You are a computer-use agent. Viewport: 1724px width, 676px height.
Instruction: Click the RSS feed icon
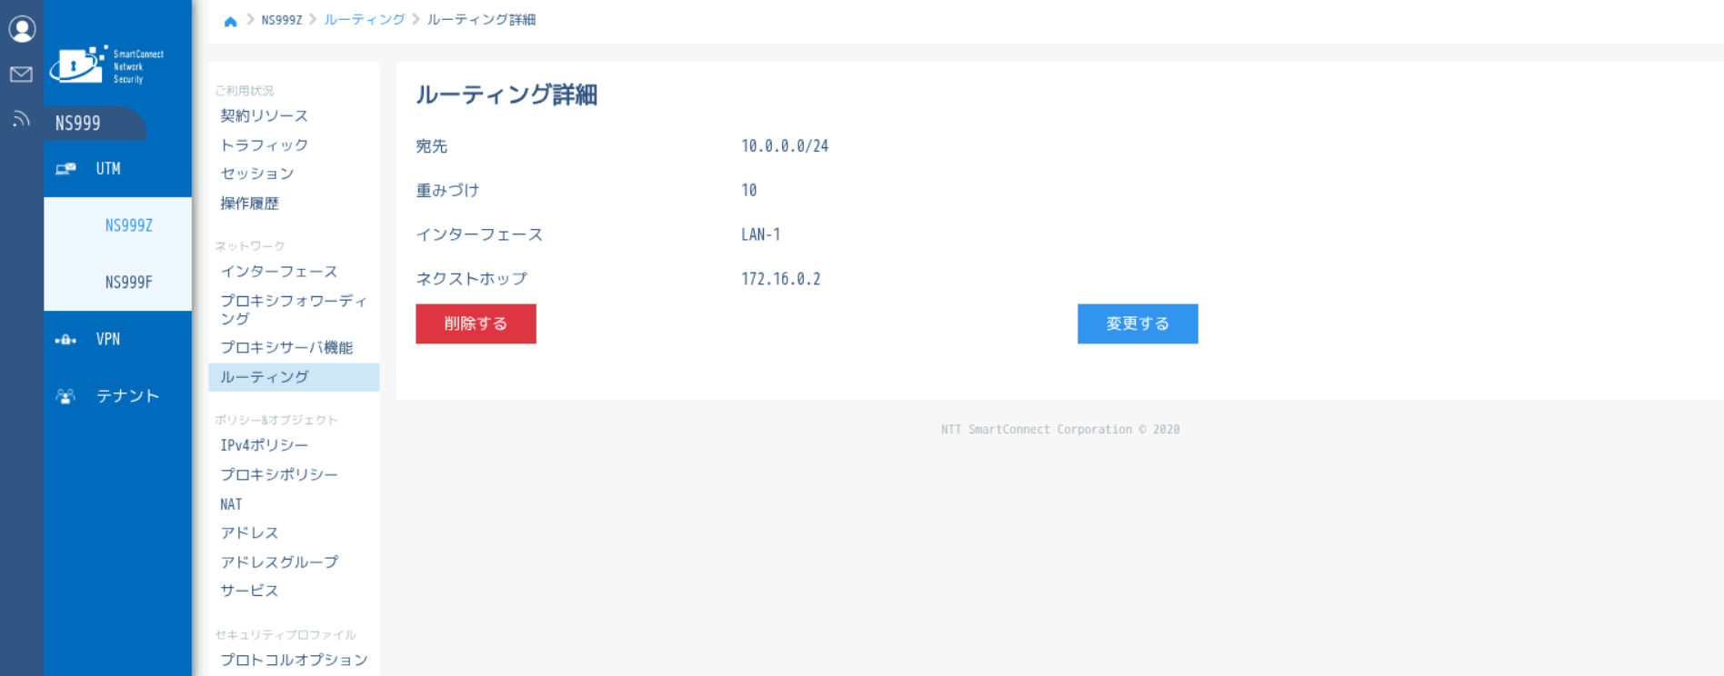(22, 119)
